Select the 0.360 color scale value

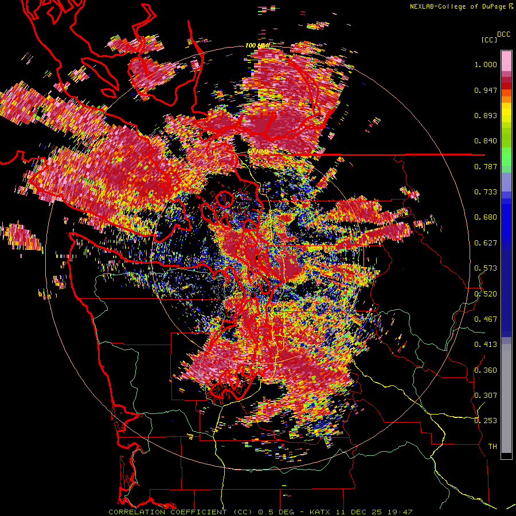coord(486,370)
